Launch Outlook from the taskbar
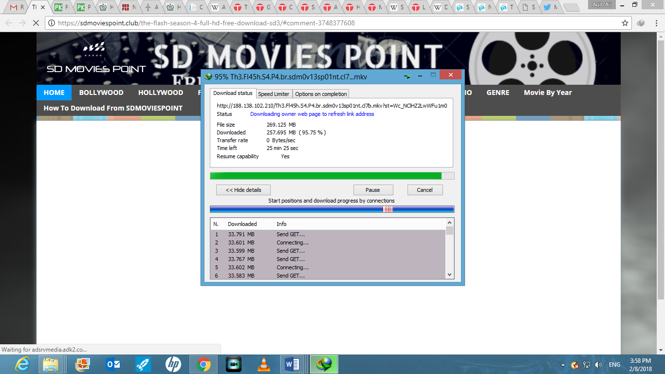The image size is (665, 374). pos(113,364)
